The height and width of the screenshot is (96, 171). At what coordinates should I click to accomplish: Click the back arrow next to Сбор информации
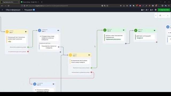[2, 10]
